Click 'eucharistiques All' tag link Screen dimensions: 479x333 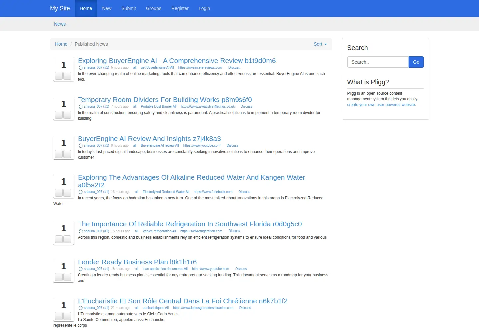coord(156,308)
